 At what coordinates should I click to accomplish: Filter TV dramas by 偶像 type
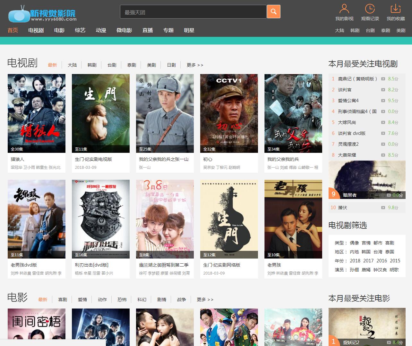(x=354, y=243)
